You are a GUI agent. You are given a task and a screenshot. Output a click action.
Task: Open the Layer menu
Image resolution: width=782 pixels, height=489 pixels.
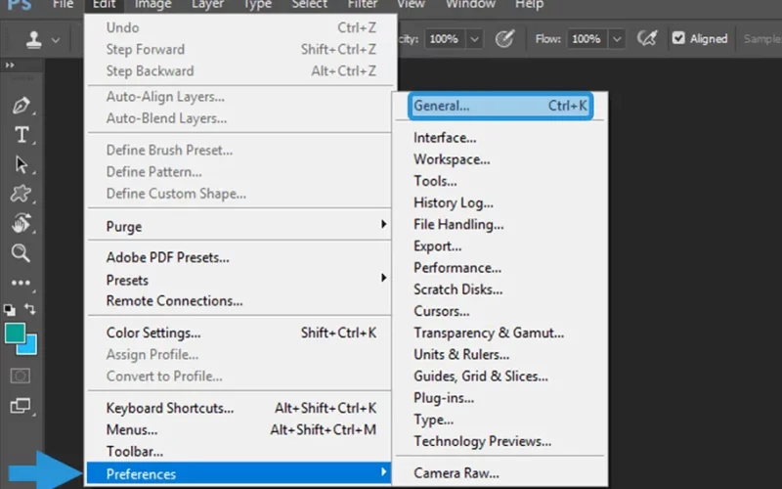tap(207, 5)
